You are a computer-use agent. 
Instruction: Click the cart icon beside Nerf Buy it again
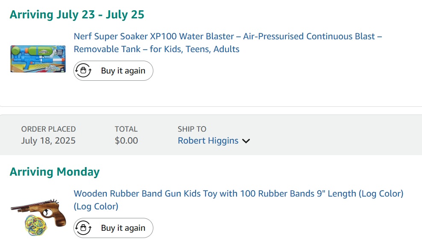click(84, 71)
